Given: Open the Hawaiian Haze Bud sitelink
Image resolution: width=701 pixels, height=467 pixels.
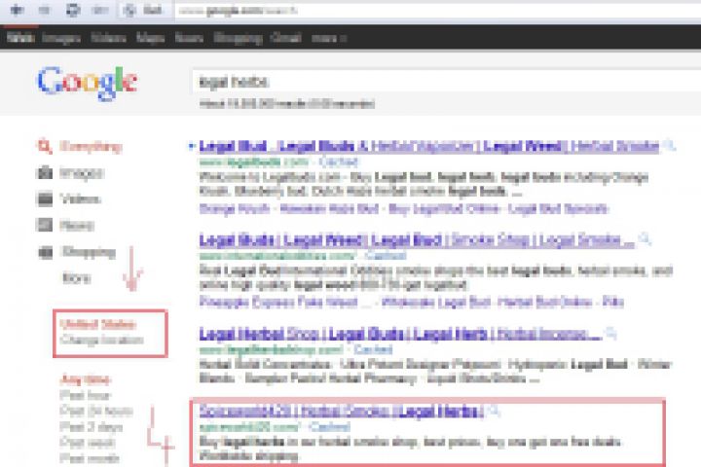Looking at the screenshot, I should click(329, 209).
